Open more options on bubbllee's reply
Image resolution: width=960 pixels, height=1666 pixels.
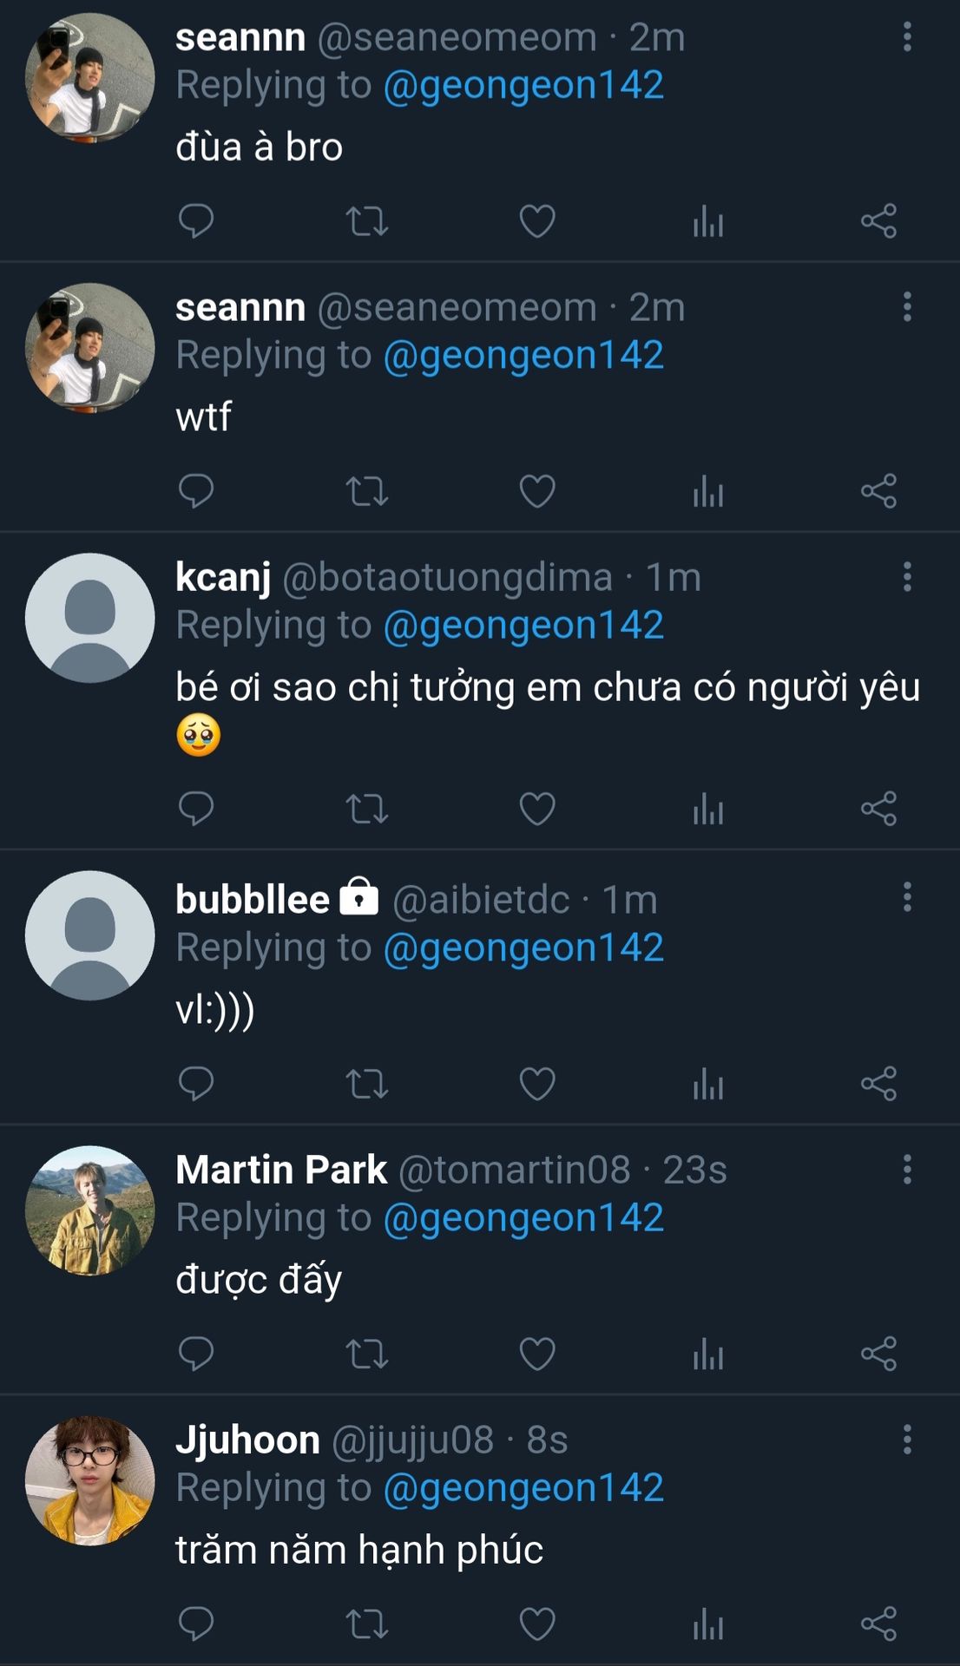pos(907,896)
